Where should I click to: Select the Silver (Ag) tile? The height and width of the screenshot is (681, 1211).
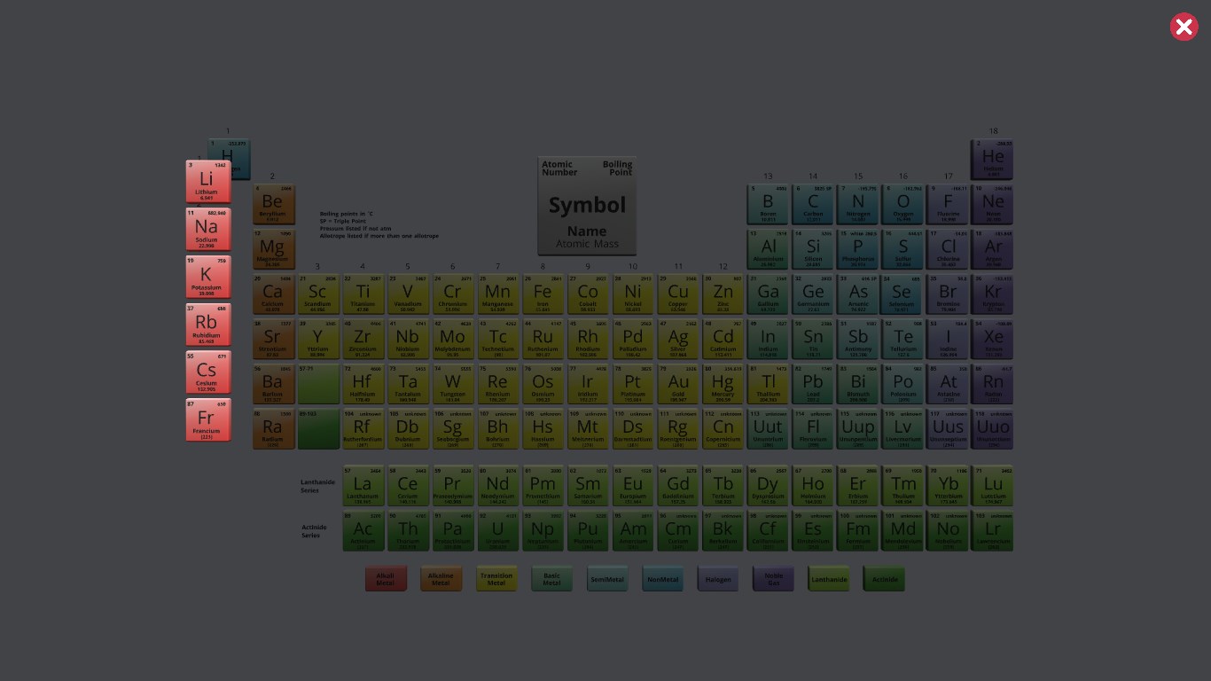(x=678, y=340)
